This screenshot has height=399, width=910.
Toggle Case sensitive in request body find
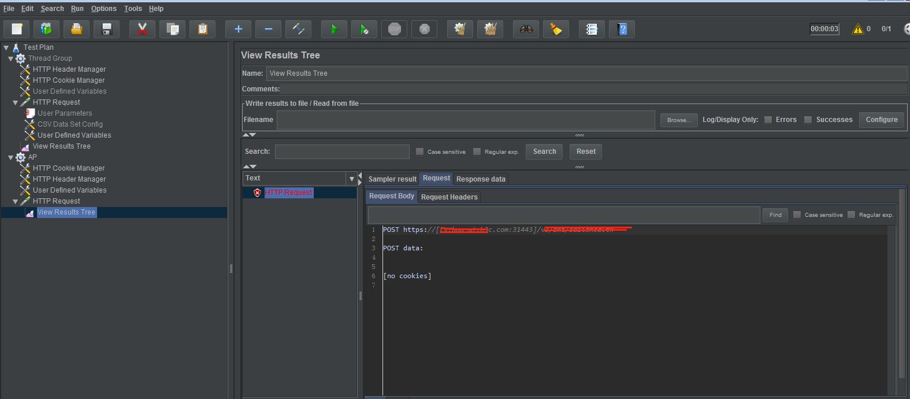(x=797, y=215)
